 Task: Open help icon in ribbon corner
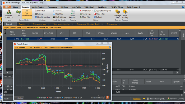point(183,7)
